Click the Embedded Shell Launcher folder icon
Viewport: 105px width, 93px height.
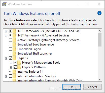pyautogui.click(x=14, y=54)
